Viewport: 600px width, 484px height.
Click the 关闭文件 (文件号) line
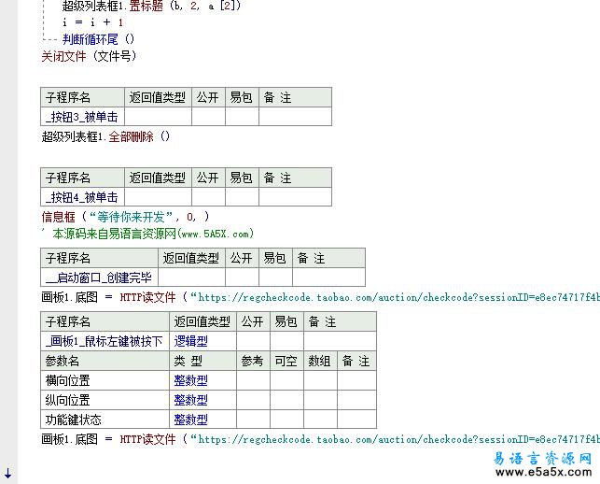[89, 56]
